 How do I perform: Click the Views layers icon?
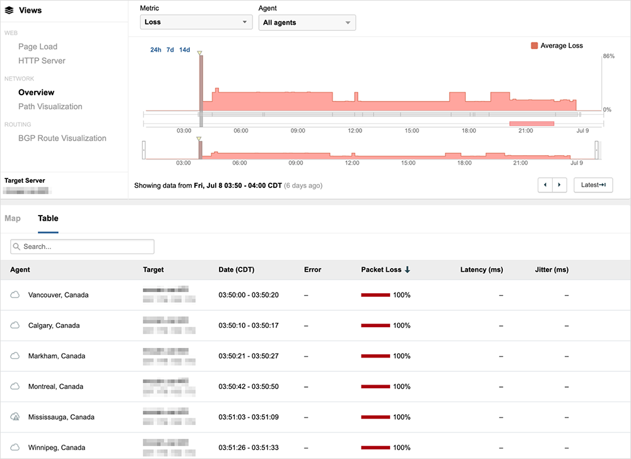tap(9, 11)
